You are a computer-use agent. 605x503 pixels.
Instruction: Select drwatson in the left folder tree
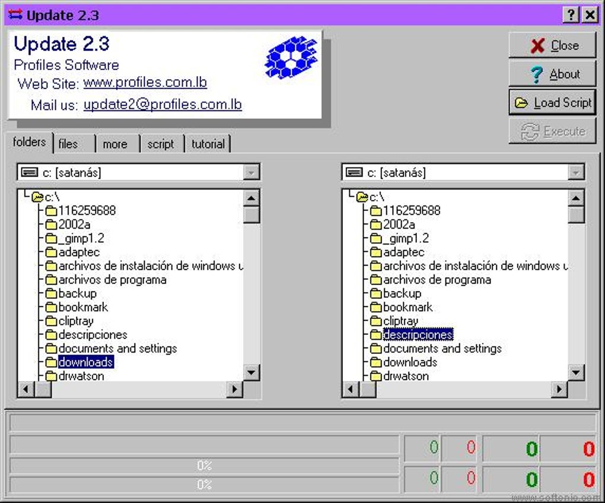click(x=81, y=377)
